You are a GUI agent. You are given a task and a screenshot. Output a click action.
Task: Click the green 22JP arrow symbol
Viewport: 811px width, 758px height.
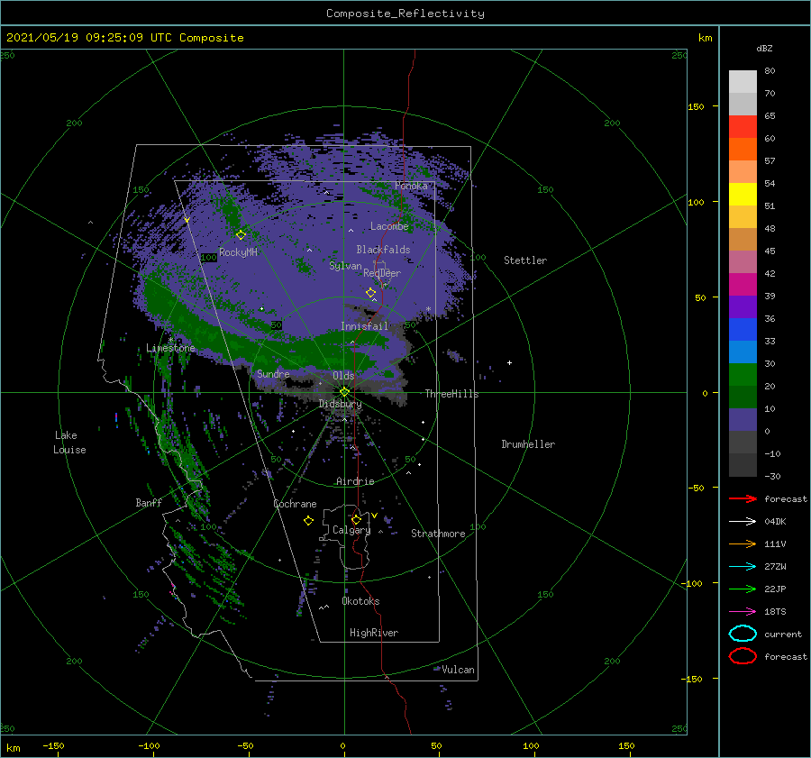pos(743,589)
